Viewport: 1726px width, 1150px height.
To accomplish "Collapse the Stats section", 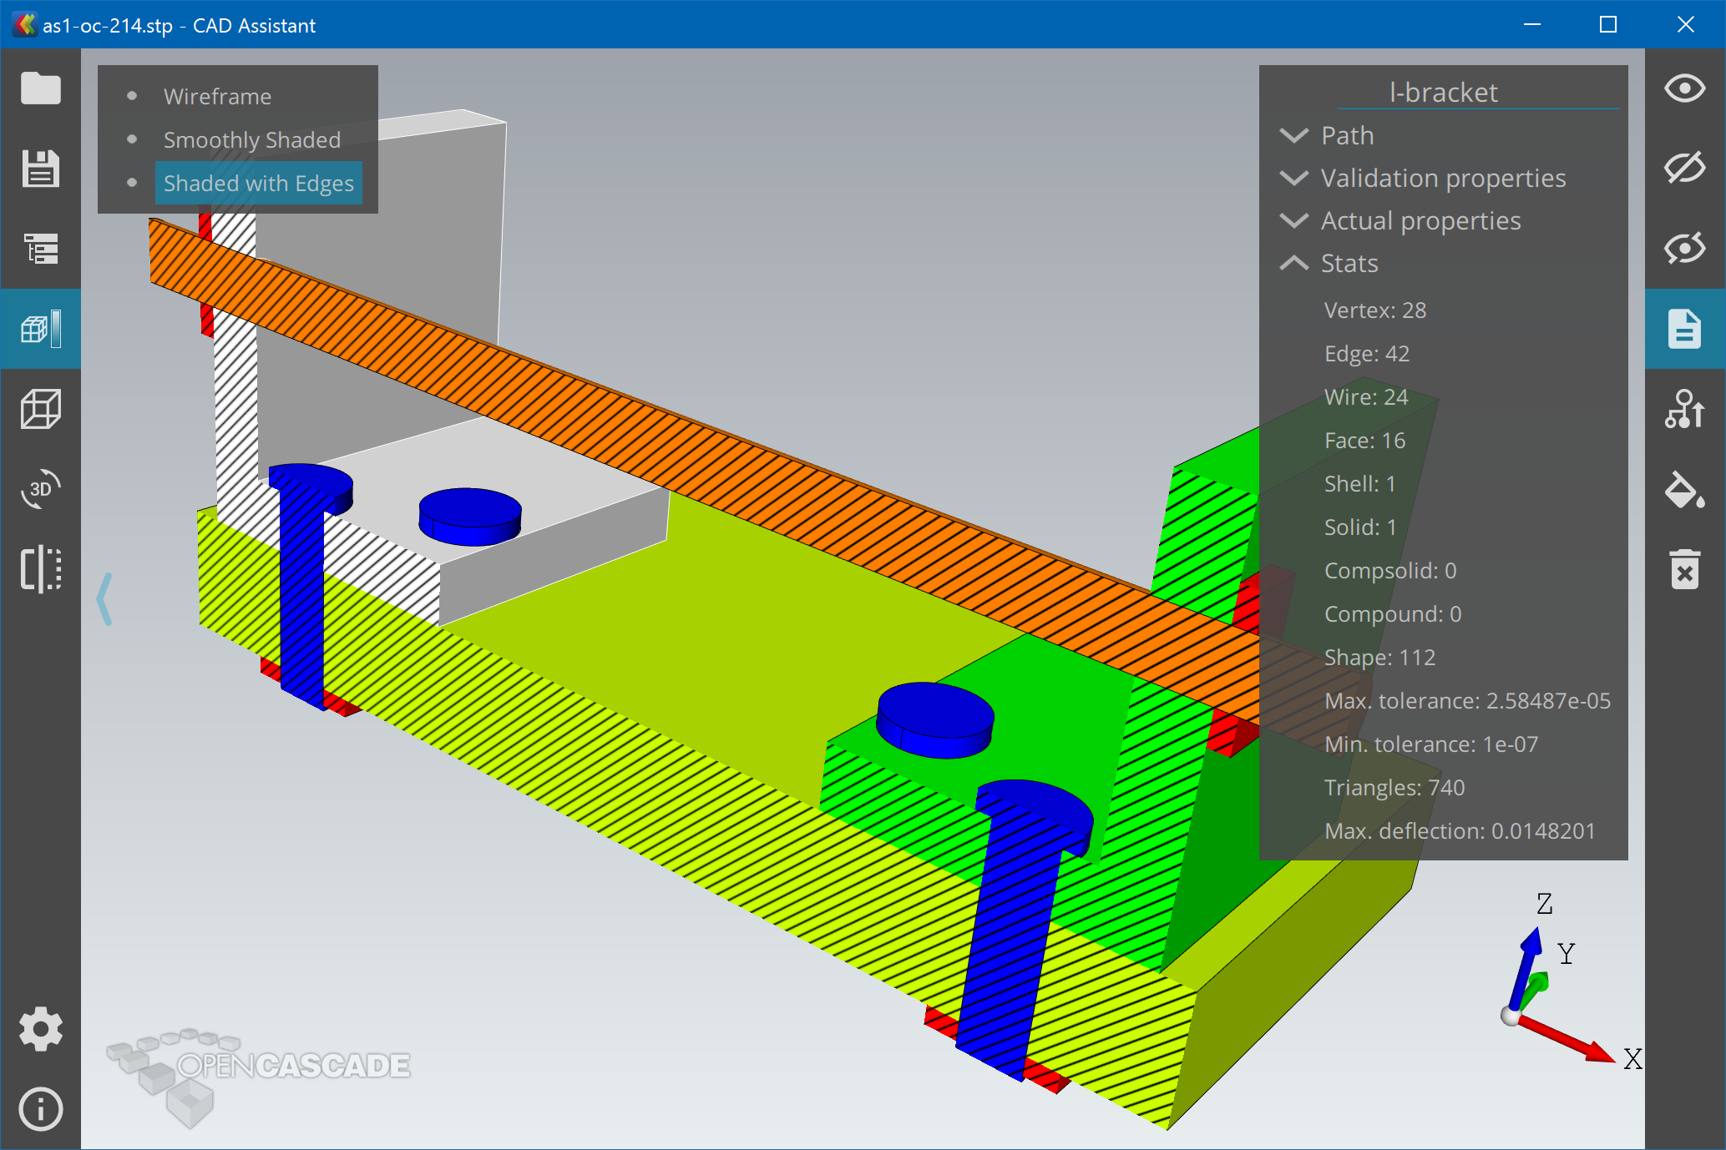I will click(x=1349, y=263).
